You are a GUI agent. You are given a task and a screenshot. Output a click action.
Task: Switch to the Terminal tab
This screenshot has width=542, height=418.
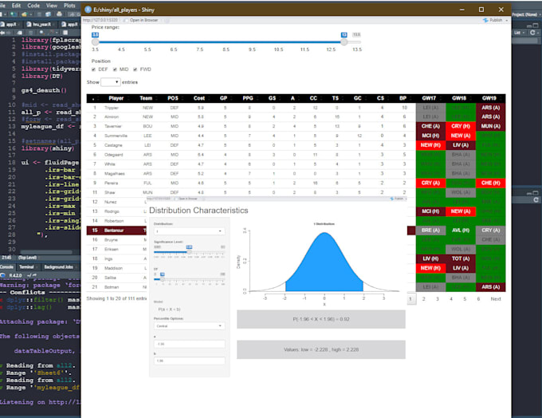tap(26, 266)
